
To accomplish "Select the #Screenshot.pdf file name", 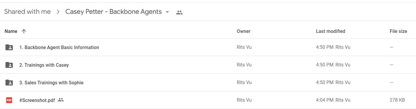I will point(37,100).
